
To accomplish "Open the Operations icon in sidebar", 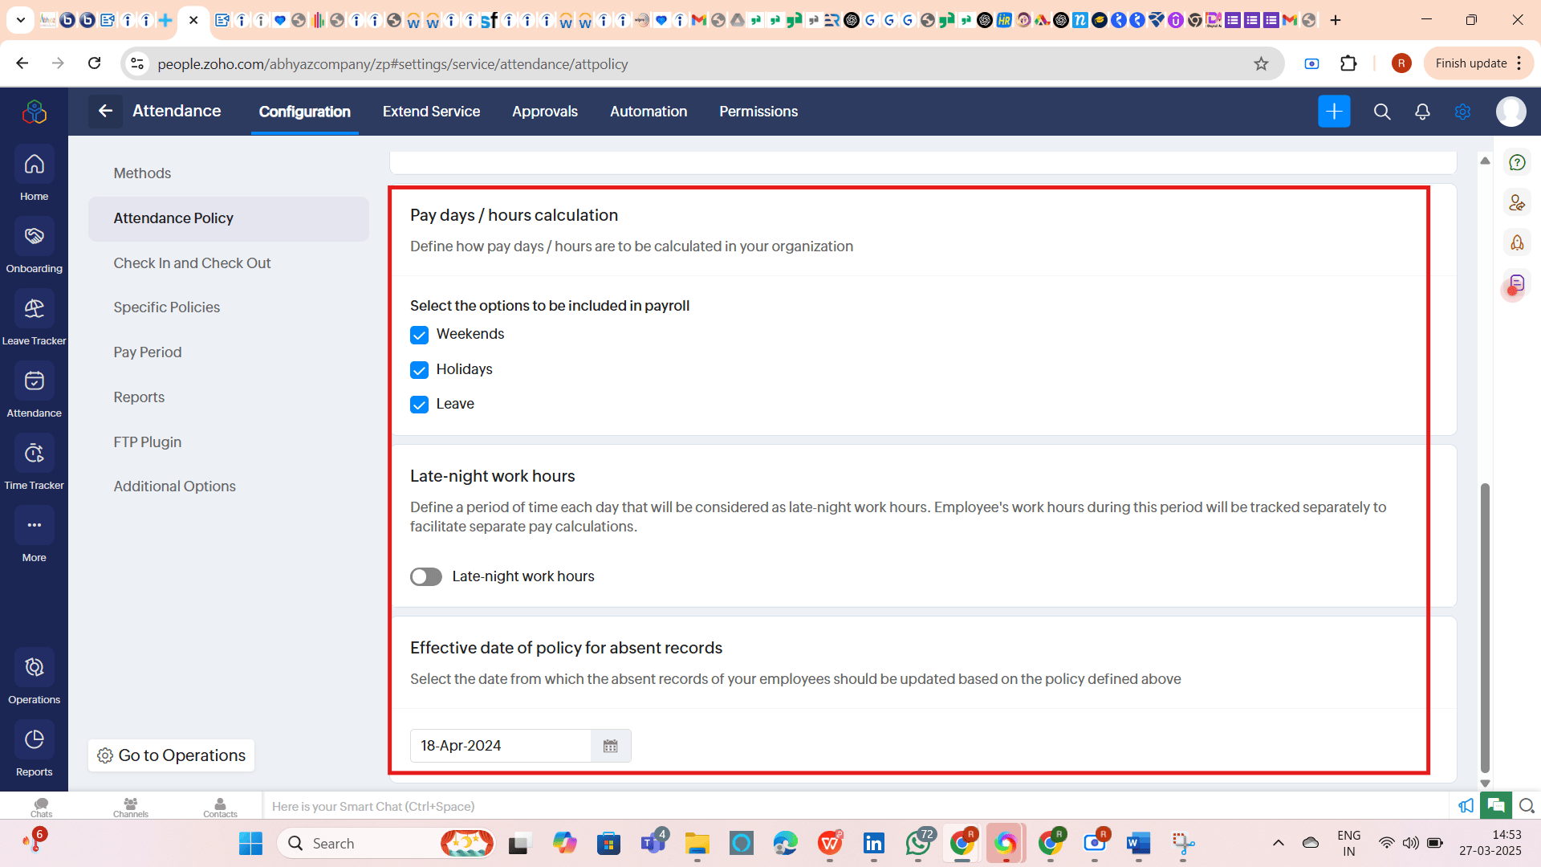I will coord(34,667).
